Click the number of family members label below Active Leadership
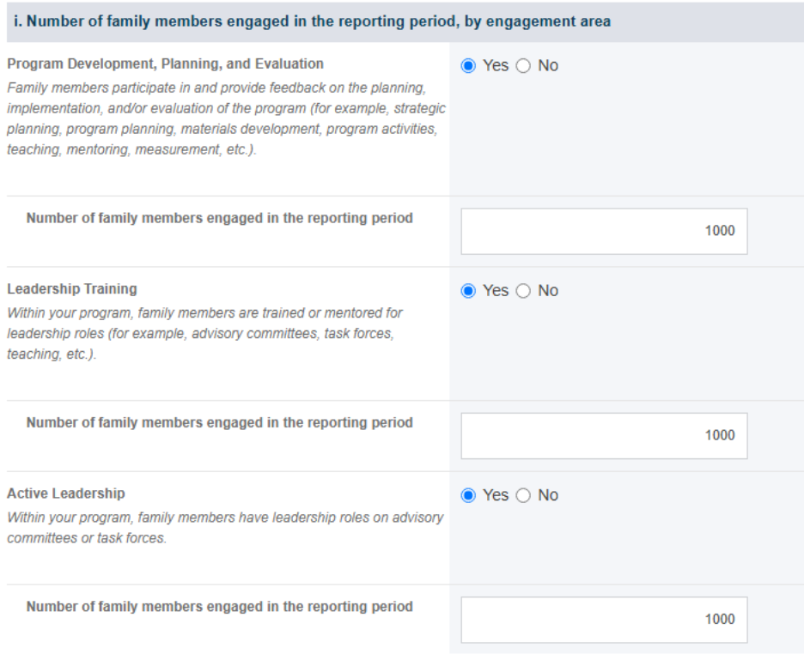The image size is (804, 654). pos(219,607)
